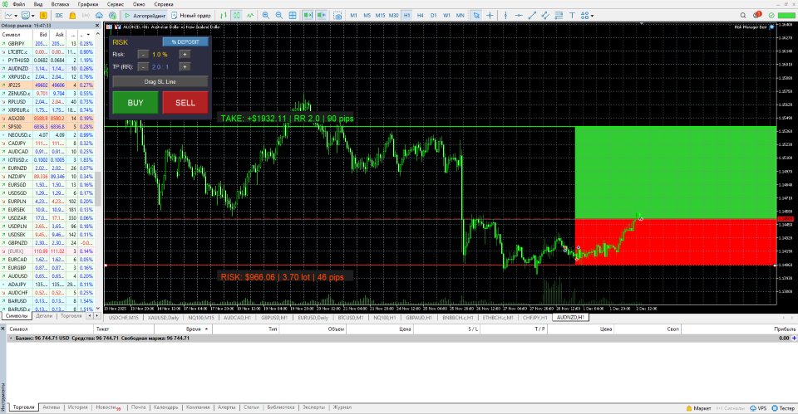Open chart type dropdown arrow in toolbar
Image resolution: width=798 pixels, height=414 pixels.
coord(16,16)
